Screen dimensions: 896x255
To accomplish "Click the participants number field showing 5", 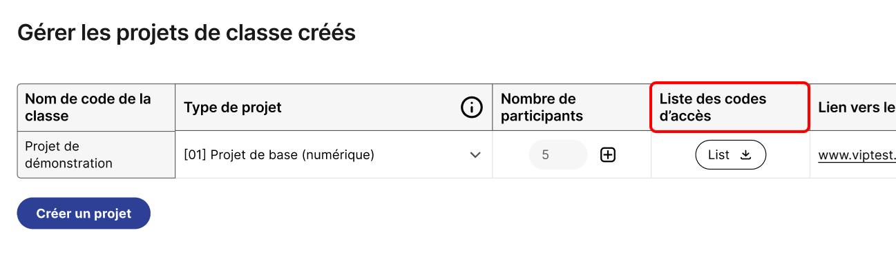I will 558,155.
